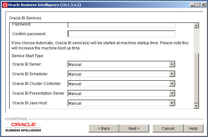Viewport: 208px width, 137px height.
Task: Open the Oracle BI Server start type dropdown
Action: coord(172,64)
